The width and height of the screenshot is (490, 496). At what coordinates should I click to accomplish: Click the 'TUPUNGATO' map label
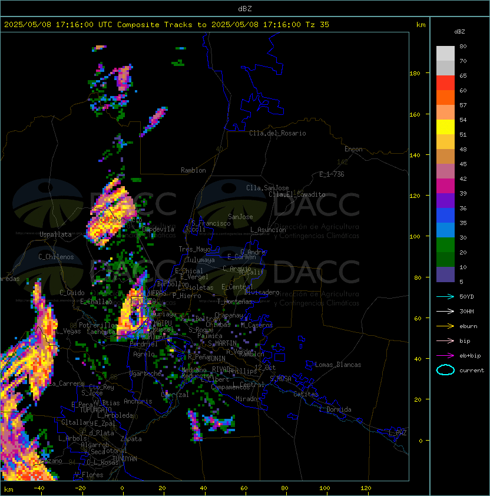point(95,409)
